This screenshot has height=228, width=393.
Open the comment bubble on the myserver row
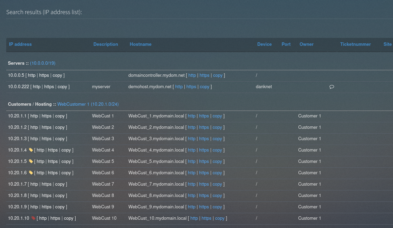[x=332, y=87]
